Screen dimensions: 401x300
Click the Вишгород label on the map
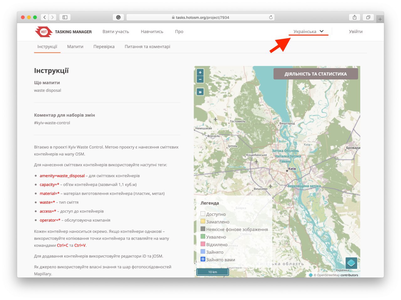pyautogui.click(x=287, y=123)
